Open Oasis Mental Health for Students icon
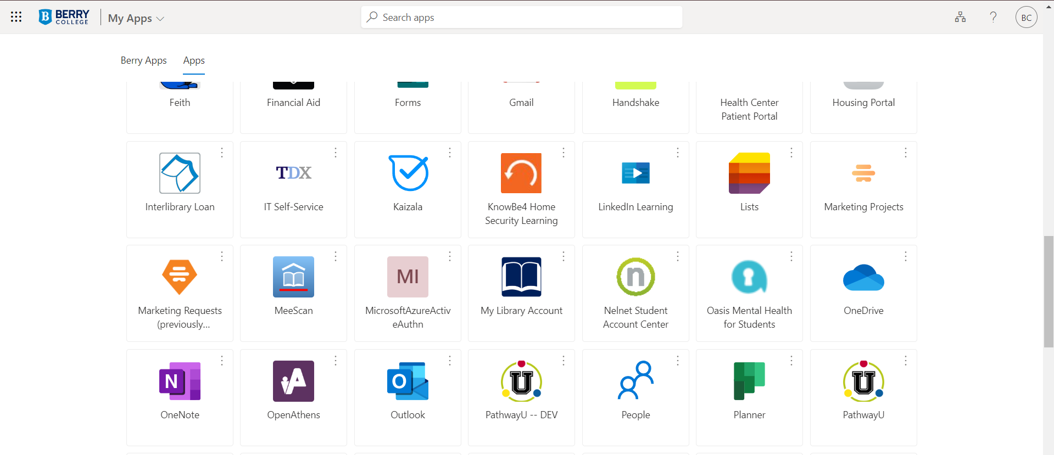The height and width of the screenshot is (455, 1054). click(749, 277)
